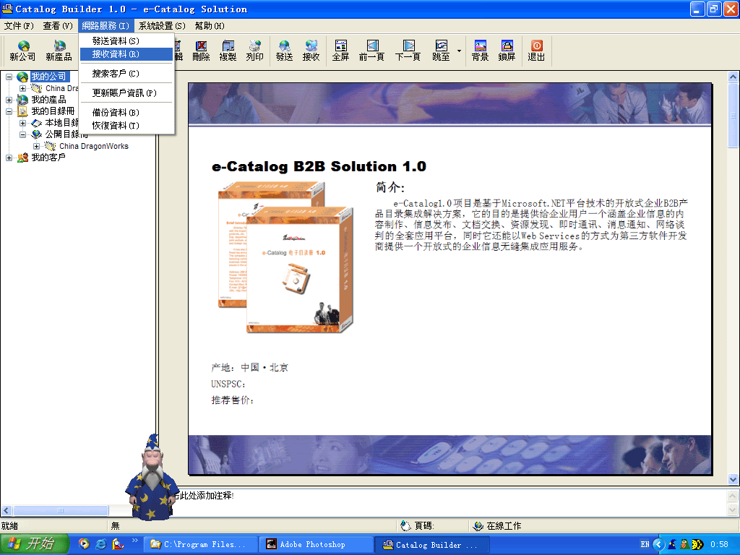Click the 接收 receive toolbar icon

[311, 51]
